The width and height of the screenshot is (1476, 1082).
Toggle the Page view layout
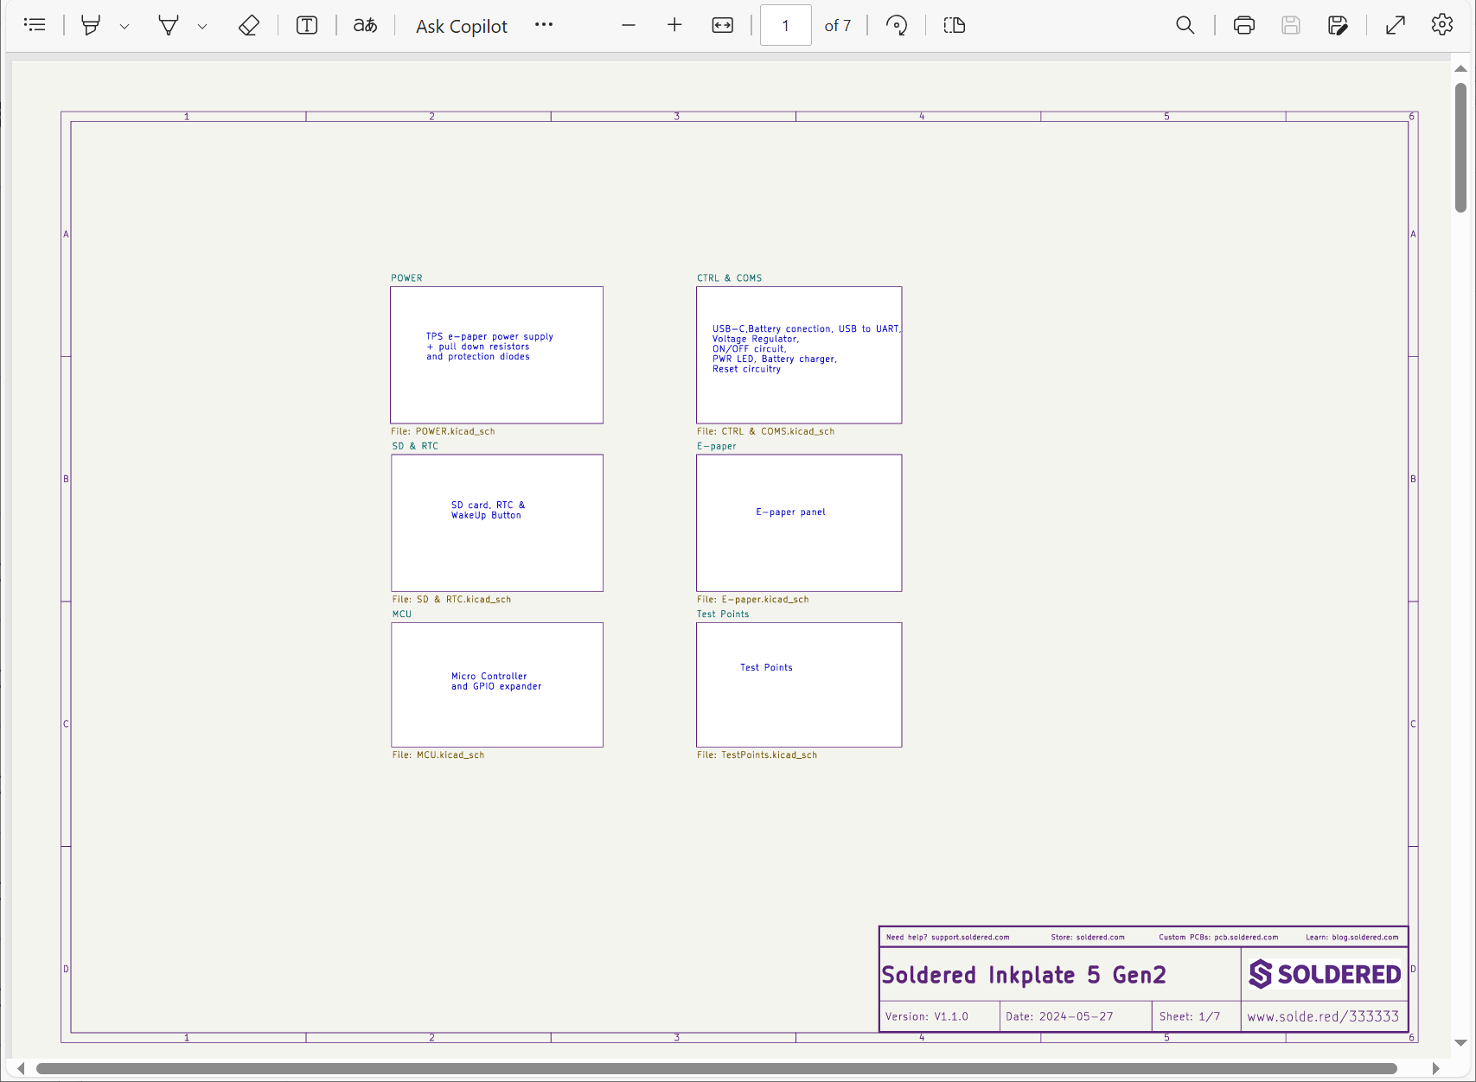954,25
